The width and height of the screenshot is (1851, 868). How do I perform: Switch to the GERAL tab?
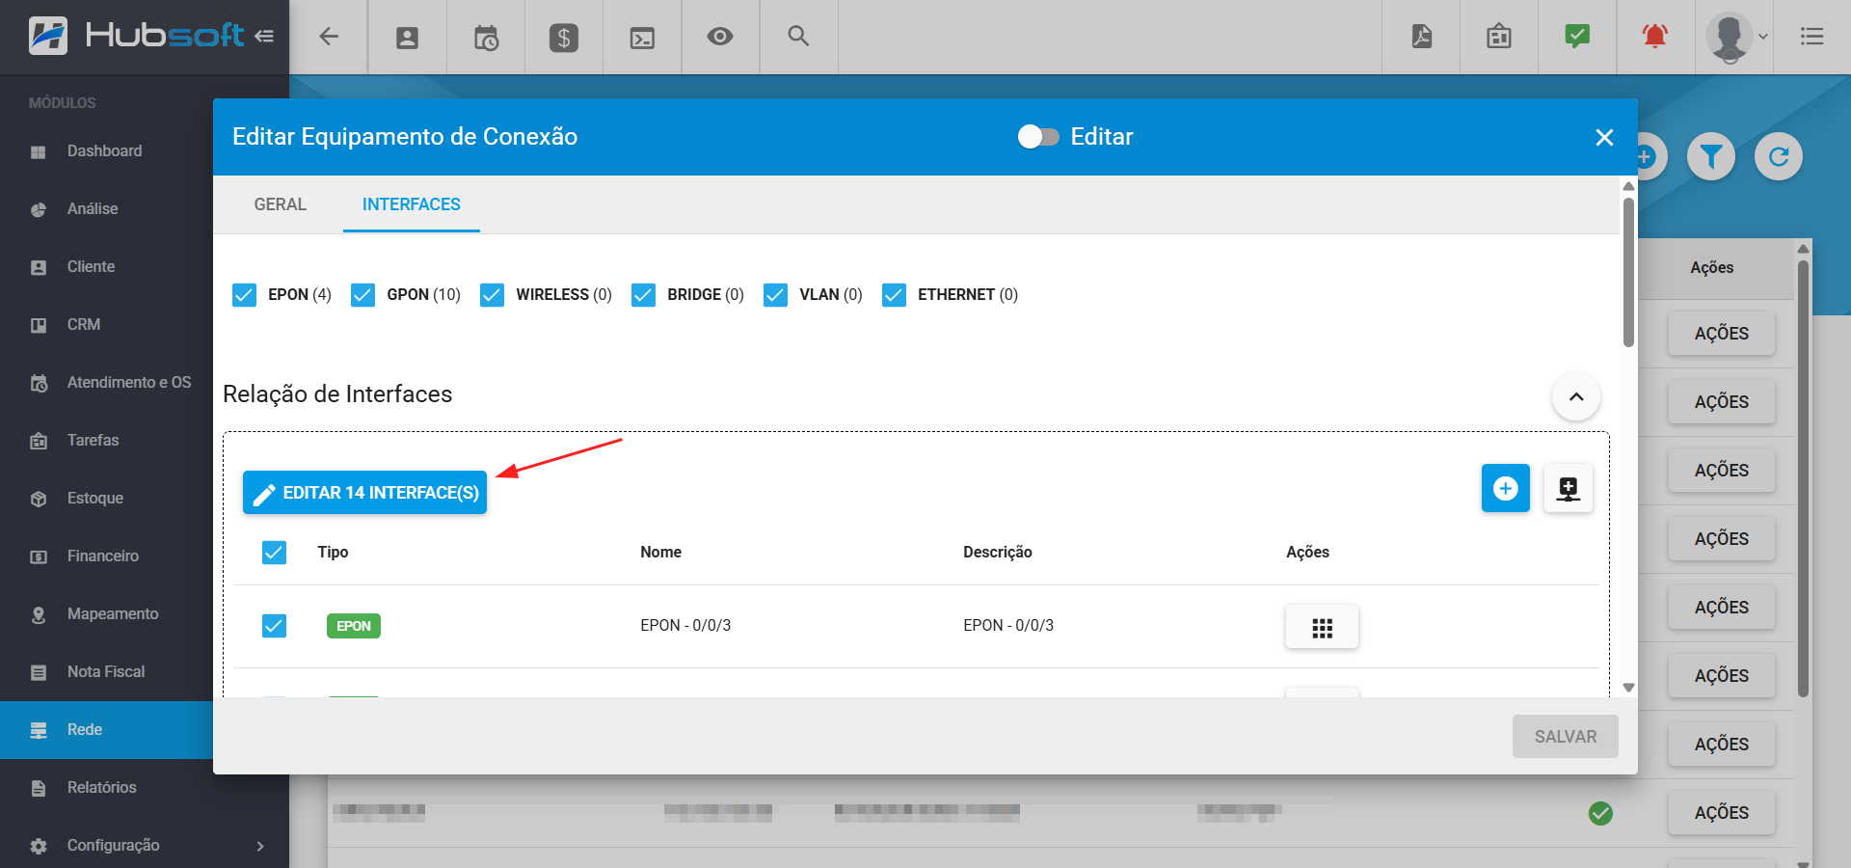point(280,204)
